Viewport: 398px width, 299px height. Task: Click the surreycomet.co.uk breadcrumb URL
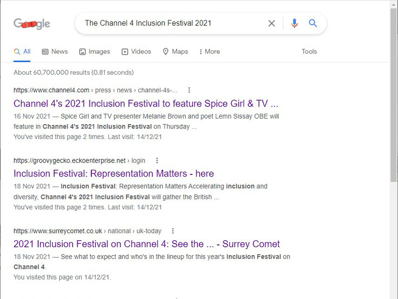pyautogui.click(x=88, y=231)
